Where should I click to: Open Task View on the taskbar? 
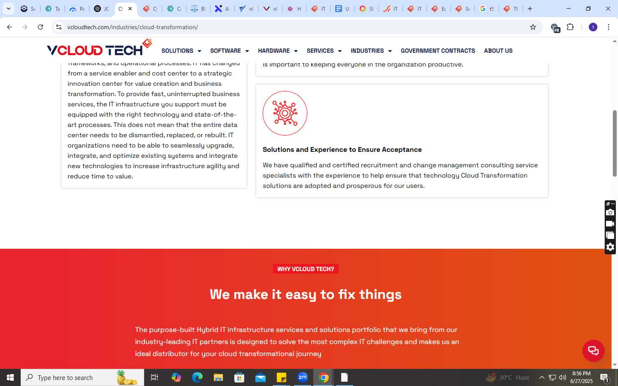[x=154, y=377]
